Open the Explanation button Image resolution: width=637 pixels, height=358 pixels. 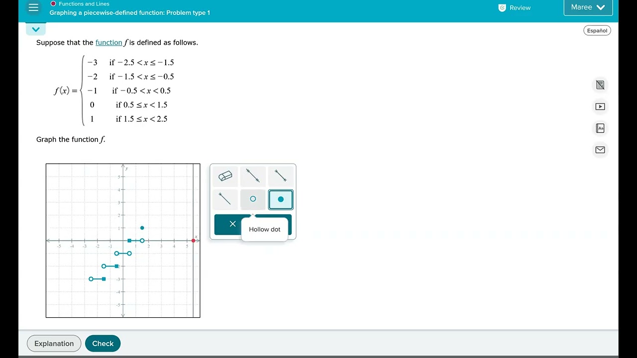54,344
